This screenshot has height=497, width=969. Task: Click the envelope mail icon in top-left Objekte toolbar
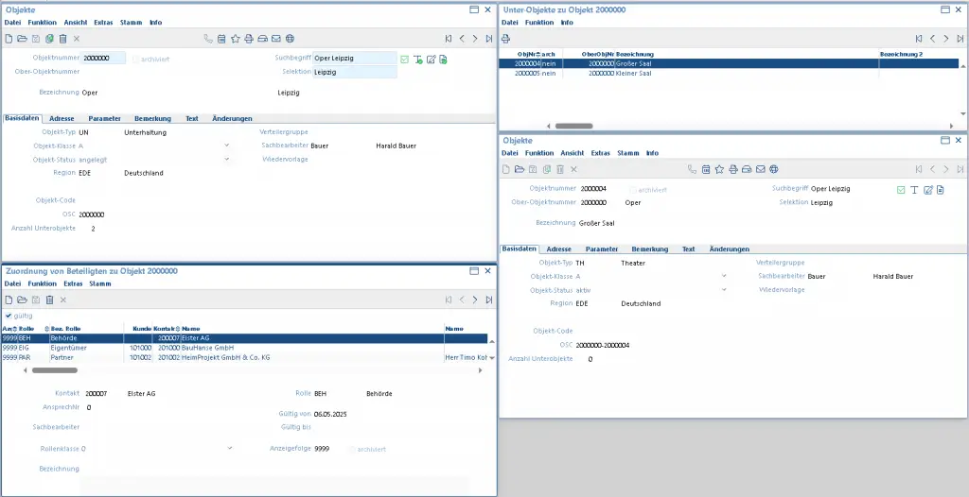click(276, 39)
